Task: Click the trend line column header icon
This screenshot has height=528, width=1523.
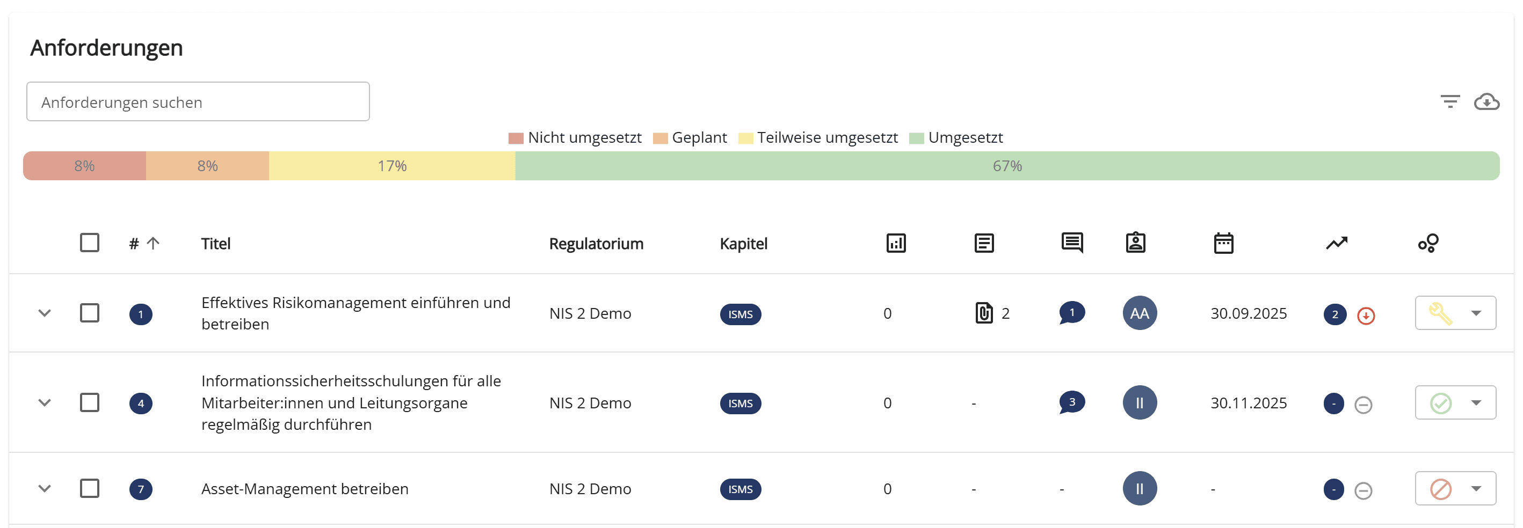Action: click(x=1336, y=243)
